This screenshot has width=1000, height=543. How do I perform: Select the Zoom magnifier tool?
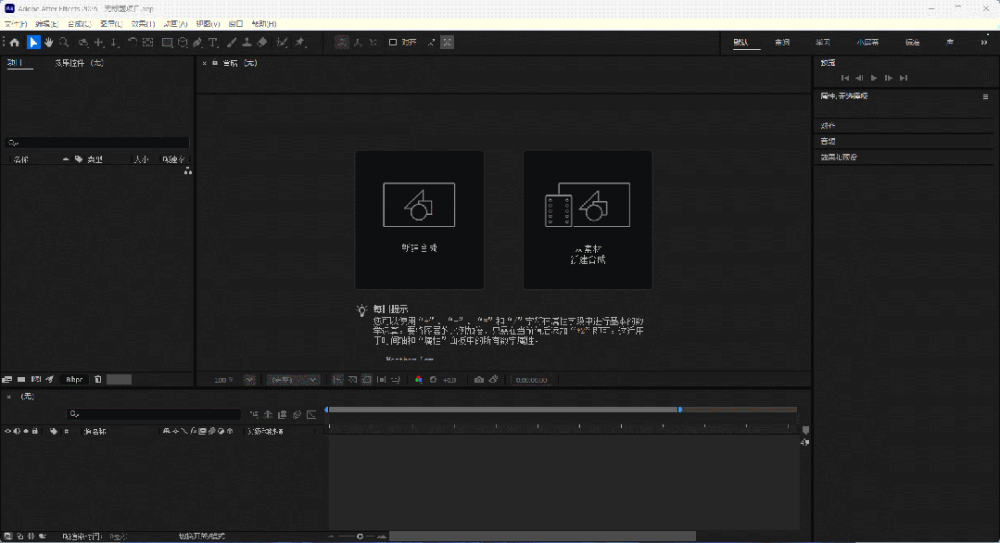64,43
